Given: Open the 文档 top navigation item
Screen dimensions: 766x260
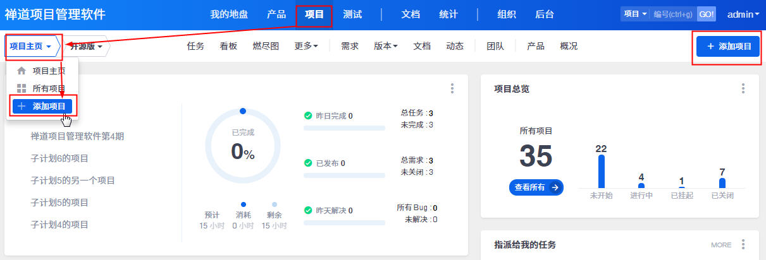Looking at the screenshot, I should pyautogui.click(x=411, y=15).
